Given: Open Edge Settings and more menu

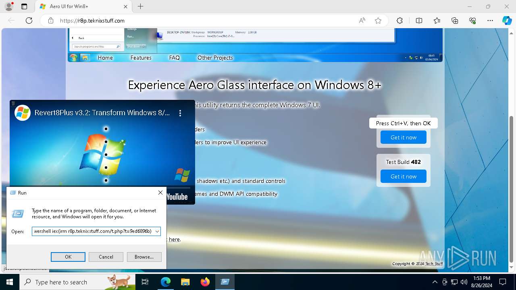Looking at the screenshot, I should coord(490,21).
